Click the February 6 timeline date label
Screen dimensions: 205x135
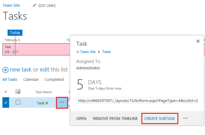(12, 40)
